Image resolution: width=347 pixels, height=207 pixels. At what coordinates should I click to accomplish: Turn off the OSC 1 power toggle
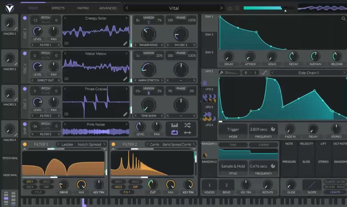24,18
